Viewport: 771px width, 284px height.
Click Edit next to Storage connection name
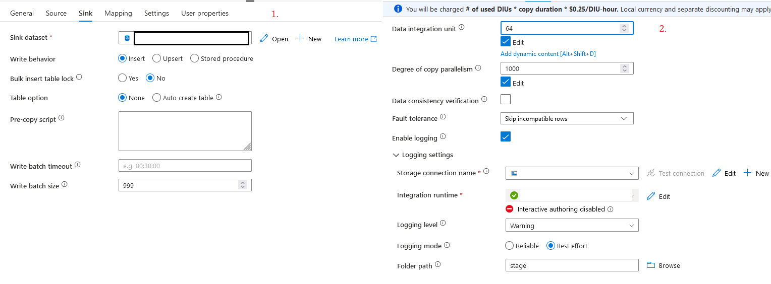point(724,173)
